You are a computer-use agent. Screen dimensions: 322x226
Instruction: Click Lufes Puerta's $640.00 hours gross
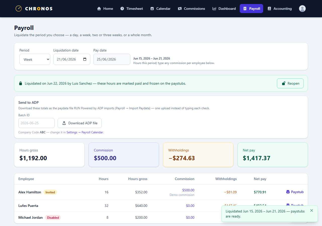tap(141, 206)
